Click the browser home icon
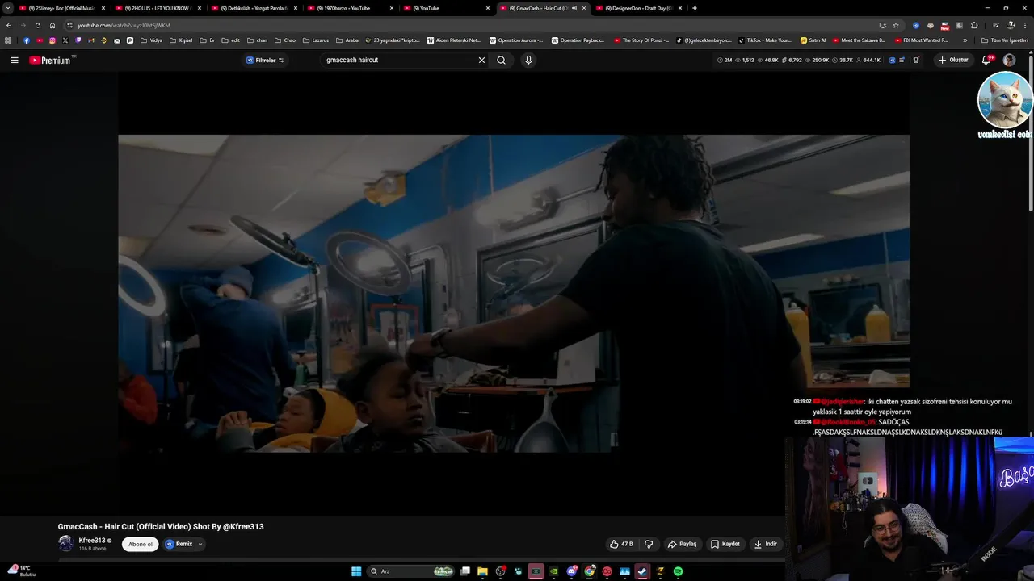 pos(53,25)
